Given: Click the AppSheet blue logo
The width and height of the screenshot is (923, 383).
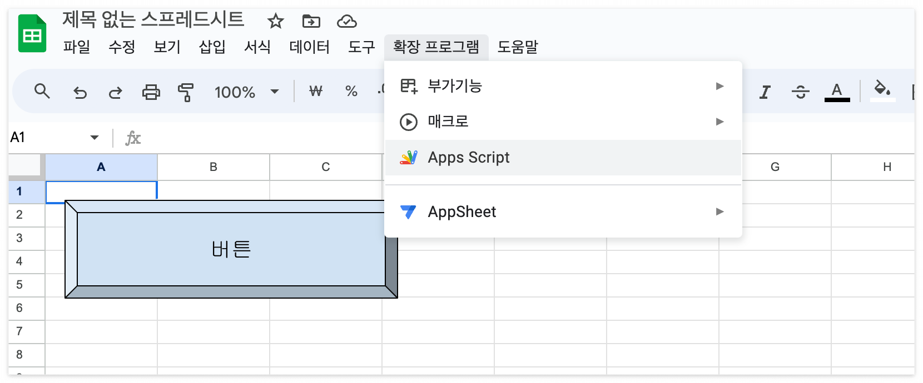Looking at the screenshot, I should click(x=408, y=212).
